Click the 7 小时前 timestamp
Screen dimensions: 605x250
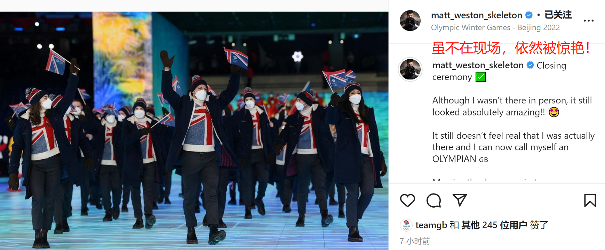[415, 241]
